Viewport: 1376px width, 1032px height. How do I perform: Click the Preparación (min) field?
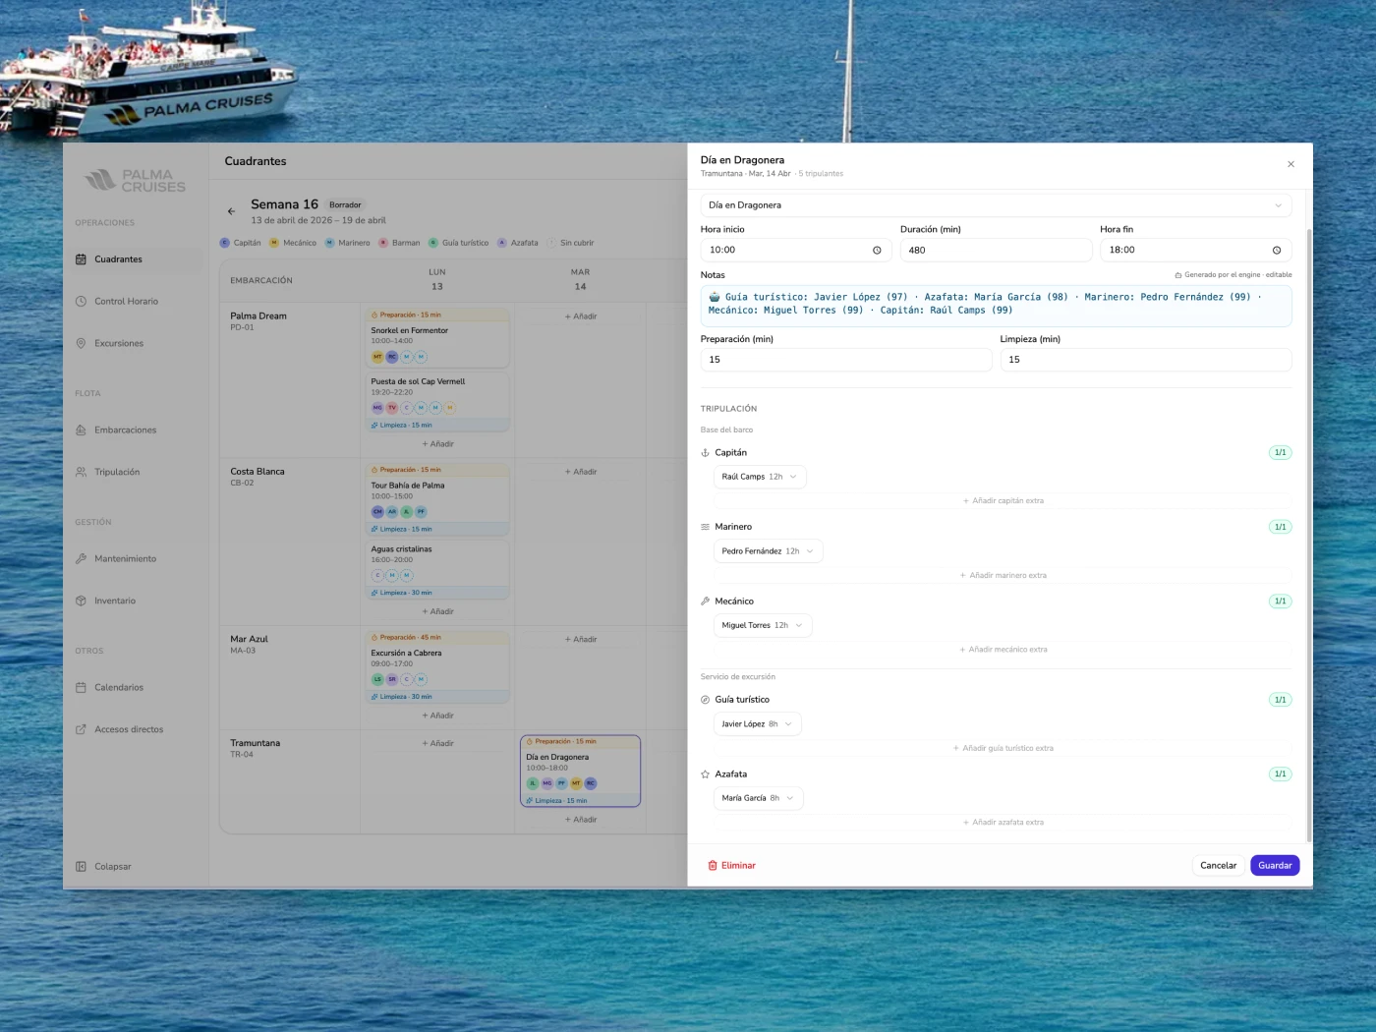[x=846, y=360]
